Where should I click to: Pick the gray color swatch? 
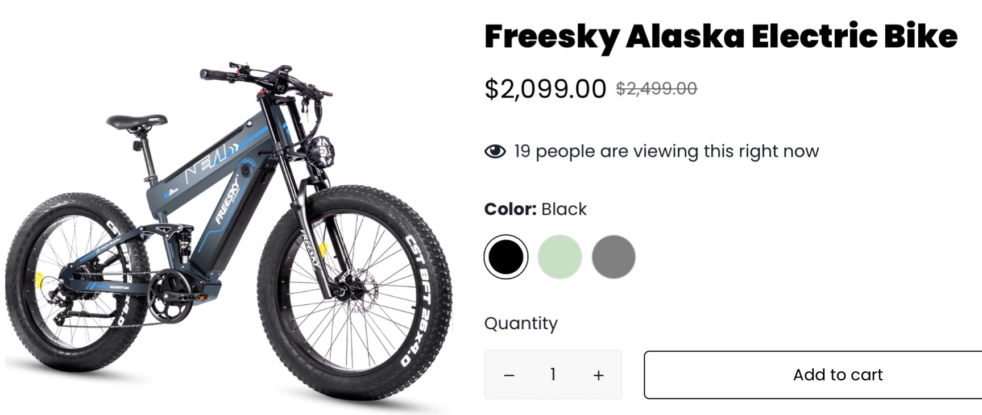613,257
